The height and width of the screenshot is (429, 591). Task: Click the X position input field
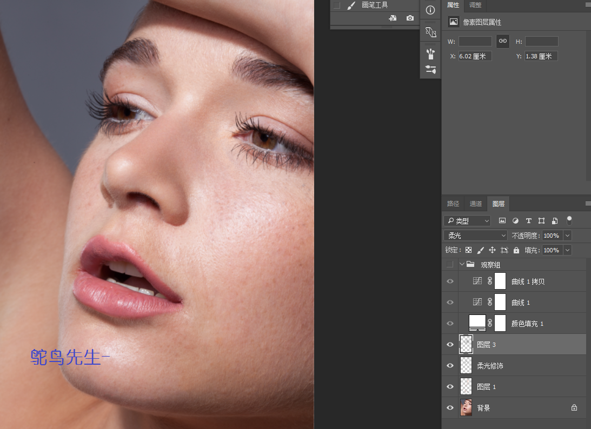[x=475, y=56]
